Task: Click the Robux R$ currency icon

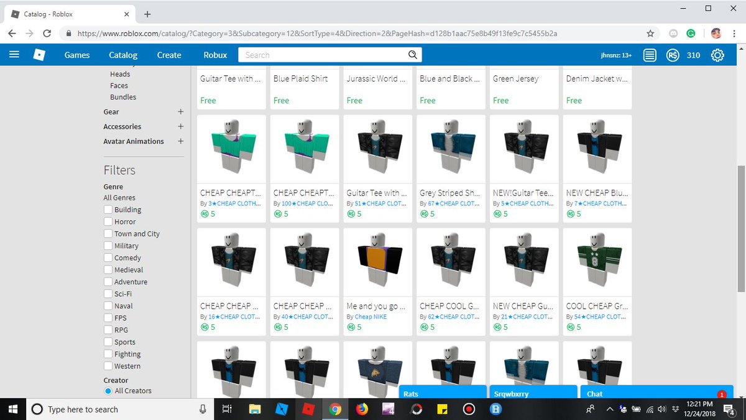Action: click(672, 55)
